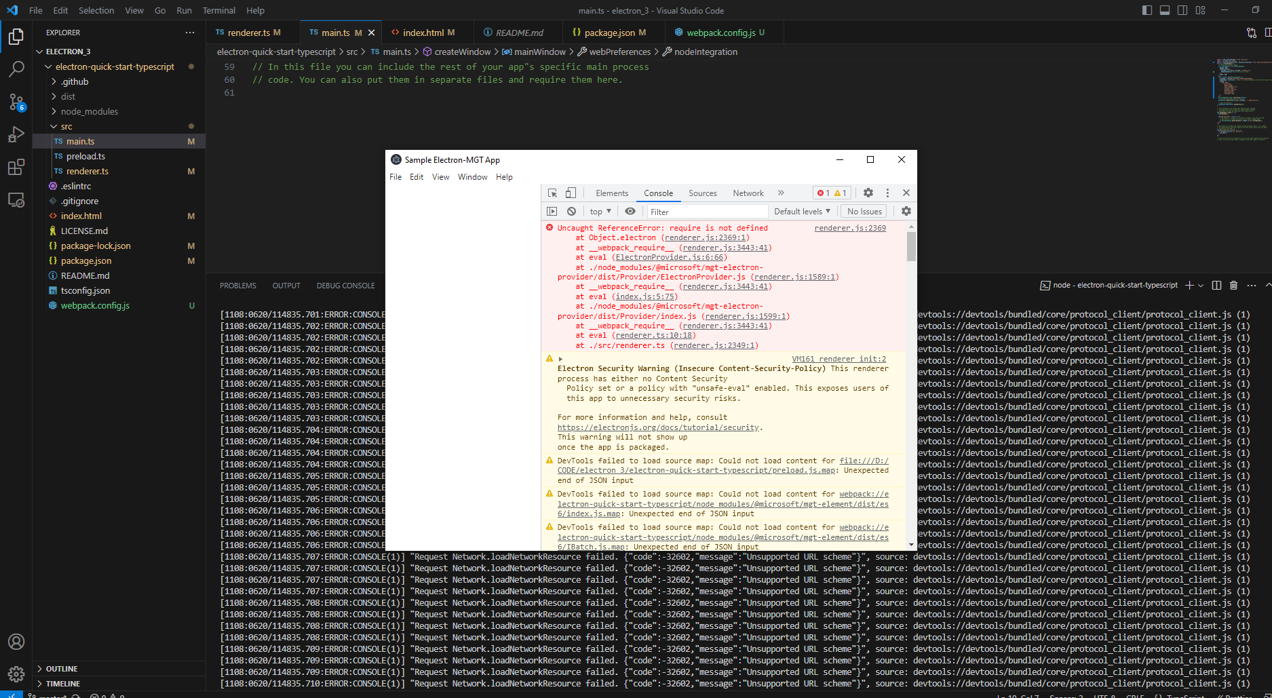1272x698 pixels.
Task: Click the DevTools inspect element icon
Action: click(x=552, y=193)
